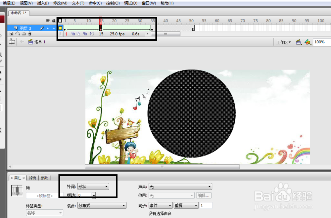Image resolution: width=331 pixels, height=218 pixels.
Task: Click the timeline panel grip handle
Action: pos(9,21)
